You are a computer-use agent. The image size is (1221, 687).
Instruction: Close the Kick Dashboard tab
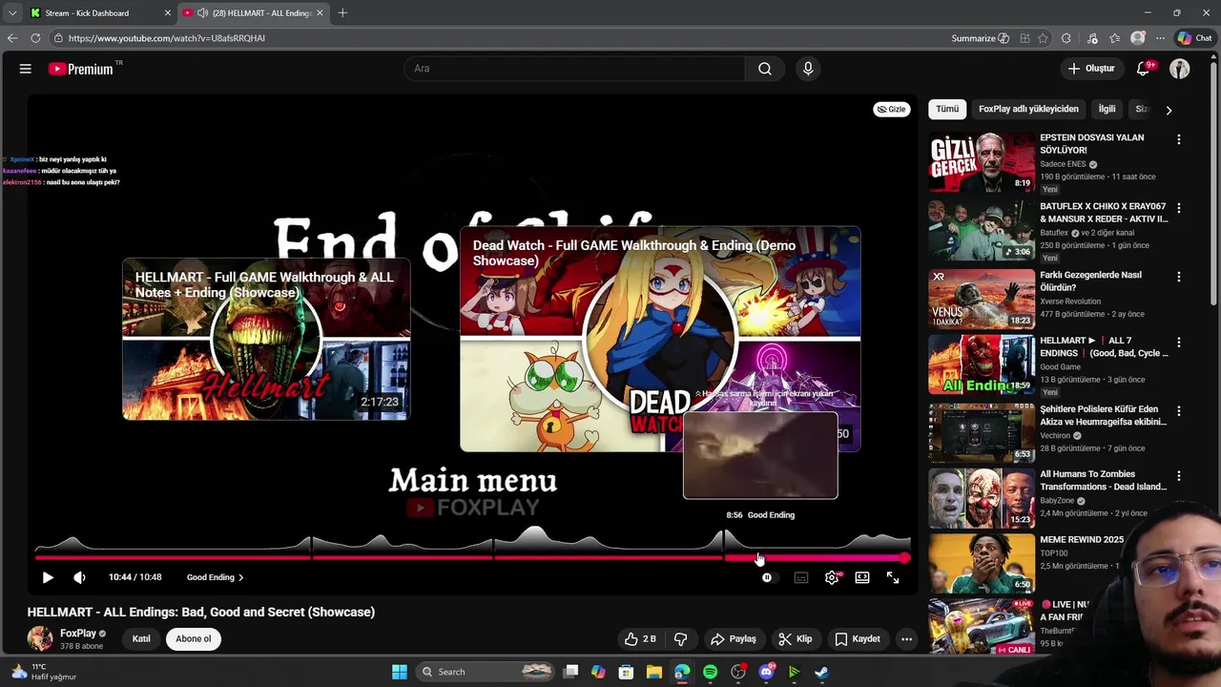coord(168,13)
